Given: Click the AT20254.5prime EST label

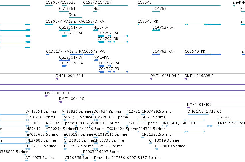Looking at the screenshot, I should pyautogui.click(x=60, y=129).
